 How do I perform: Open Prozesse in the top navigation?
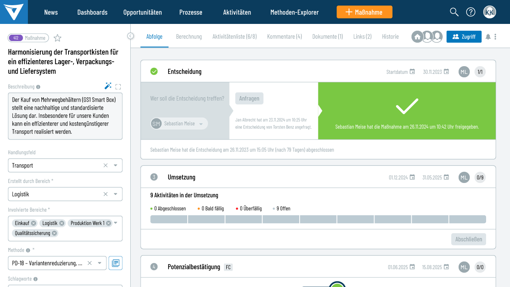tap(190, 12)
